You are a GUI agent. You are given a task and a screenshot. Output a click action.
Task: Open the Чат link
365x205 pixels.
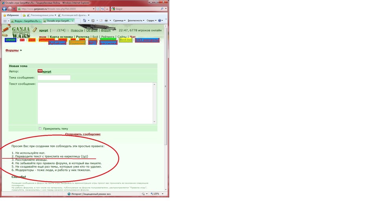(x=133, y=37)
